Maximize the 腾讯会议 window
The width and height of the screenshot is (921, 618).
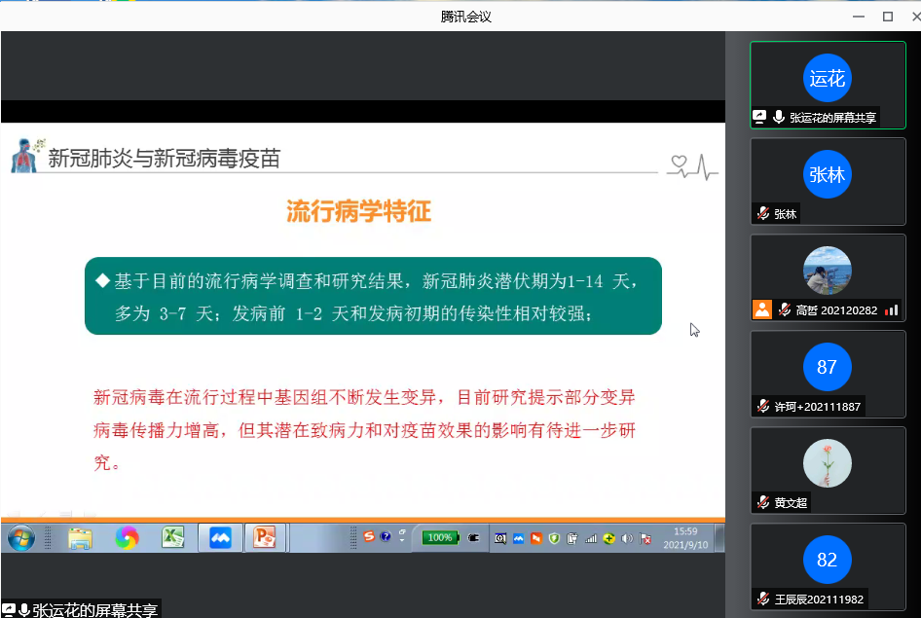[x=887, y=16]
